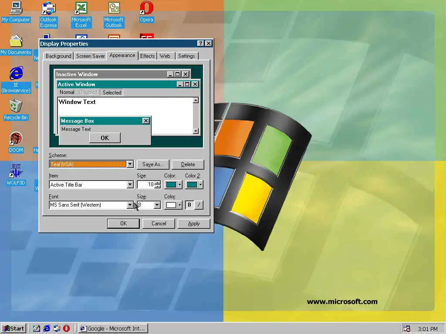446x334 pixels.
Task: Open the Microsoft Outlook desktop shortcut
Action: tap(114, 14)
